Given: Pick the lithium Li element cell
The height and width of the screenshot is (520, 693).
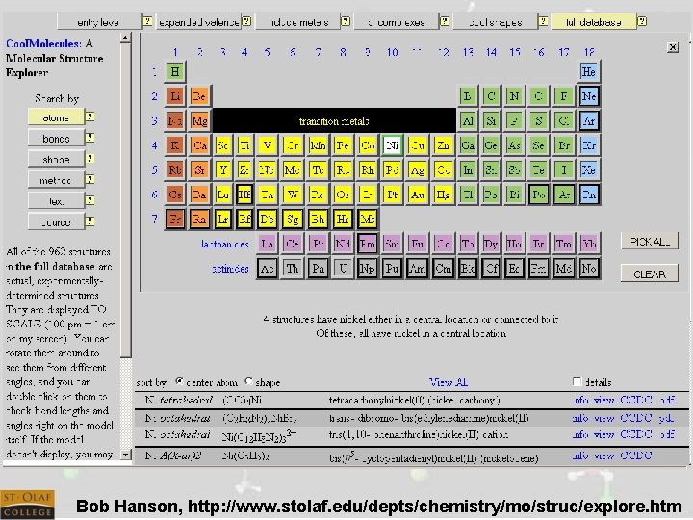Looking at the screenshot, I should 175,96.
